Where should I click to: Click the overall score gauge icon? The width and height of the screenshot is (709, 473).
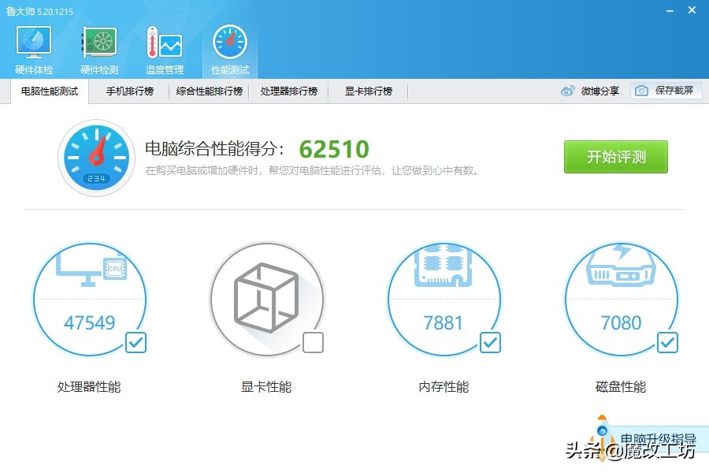[96, 157]
